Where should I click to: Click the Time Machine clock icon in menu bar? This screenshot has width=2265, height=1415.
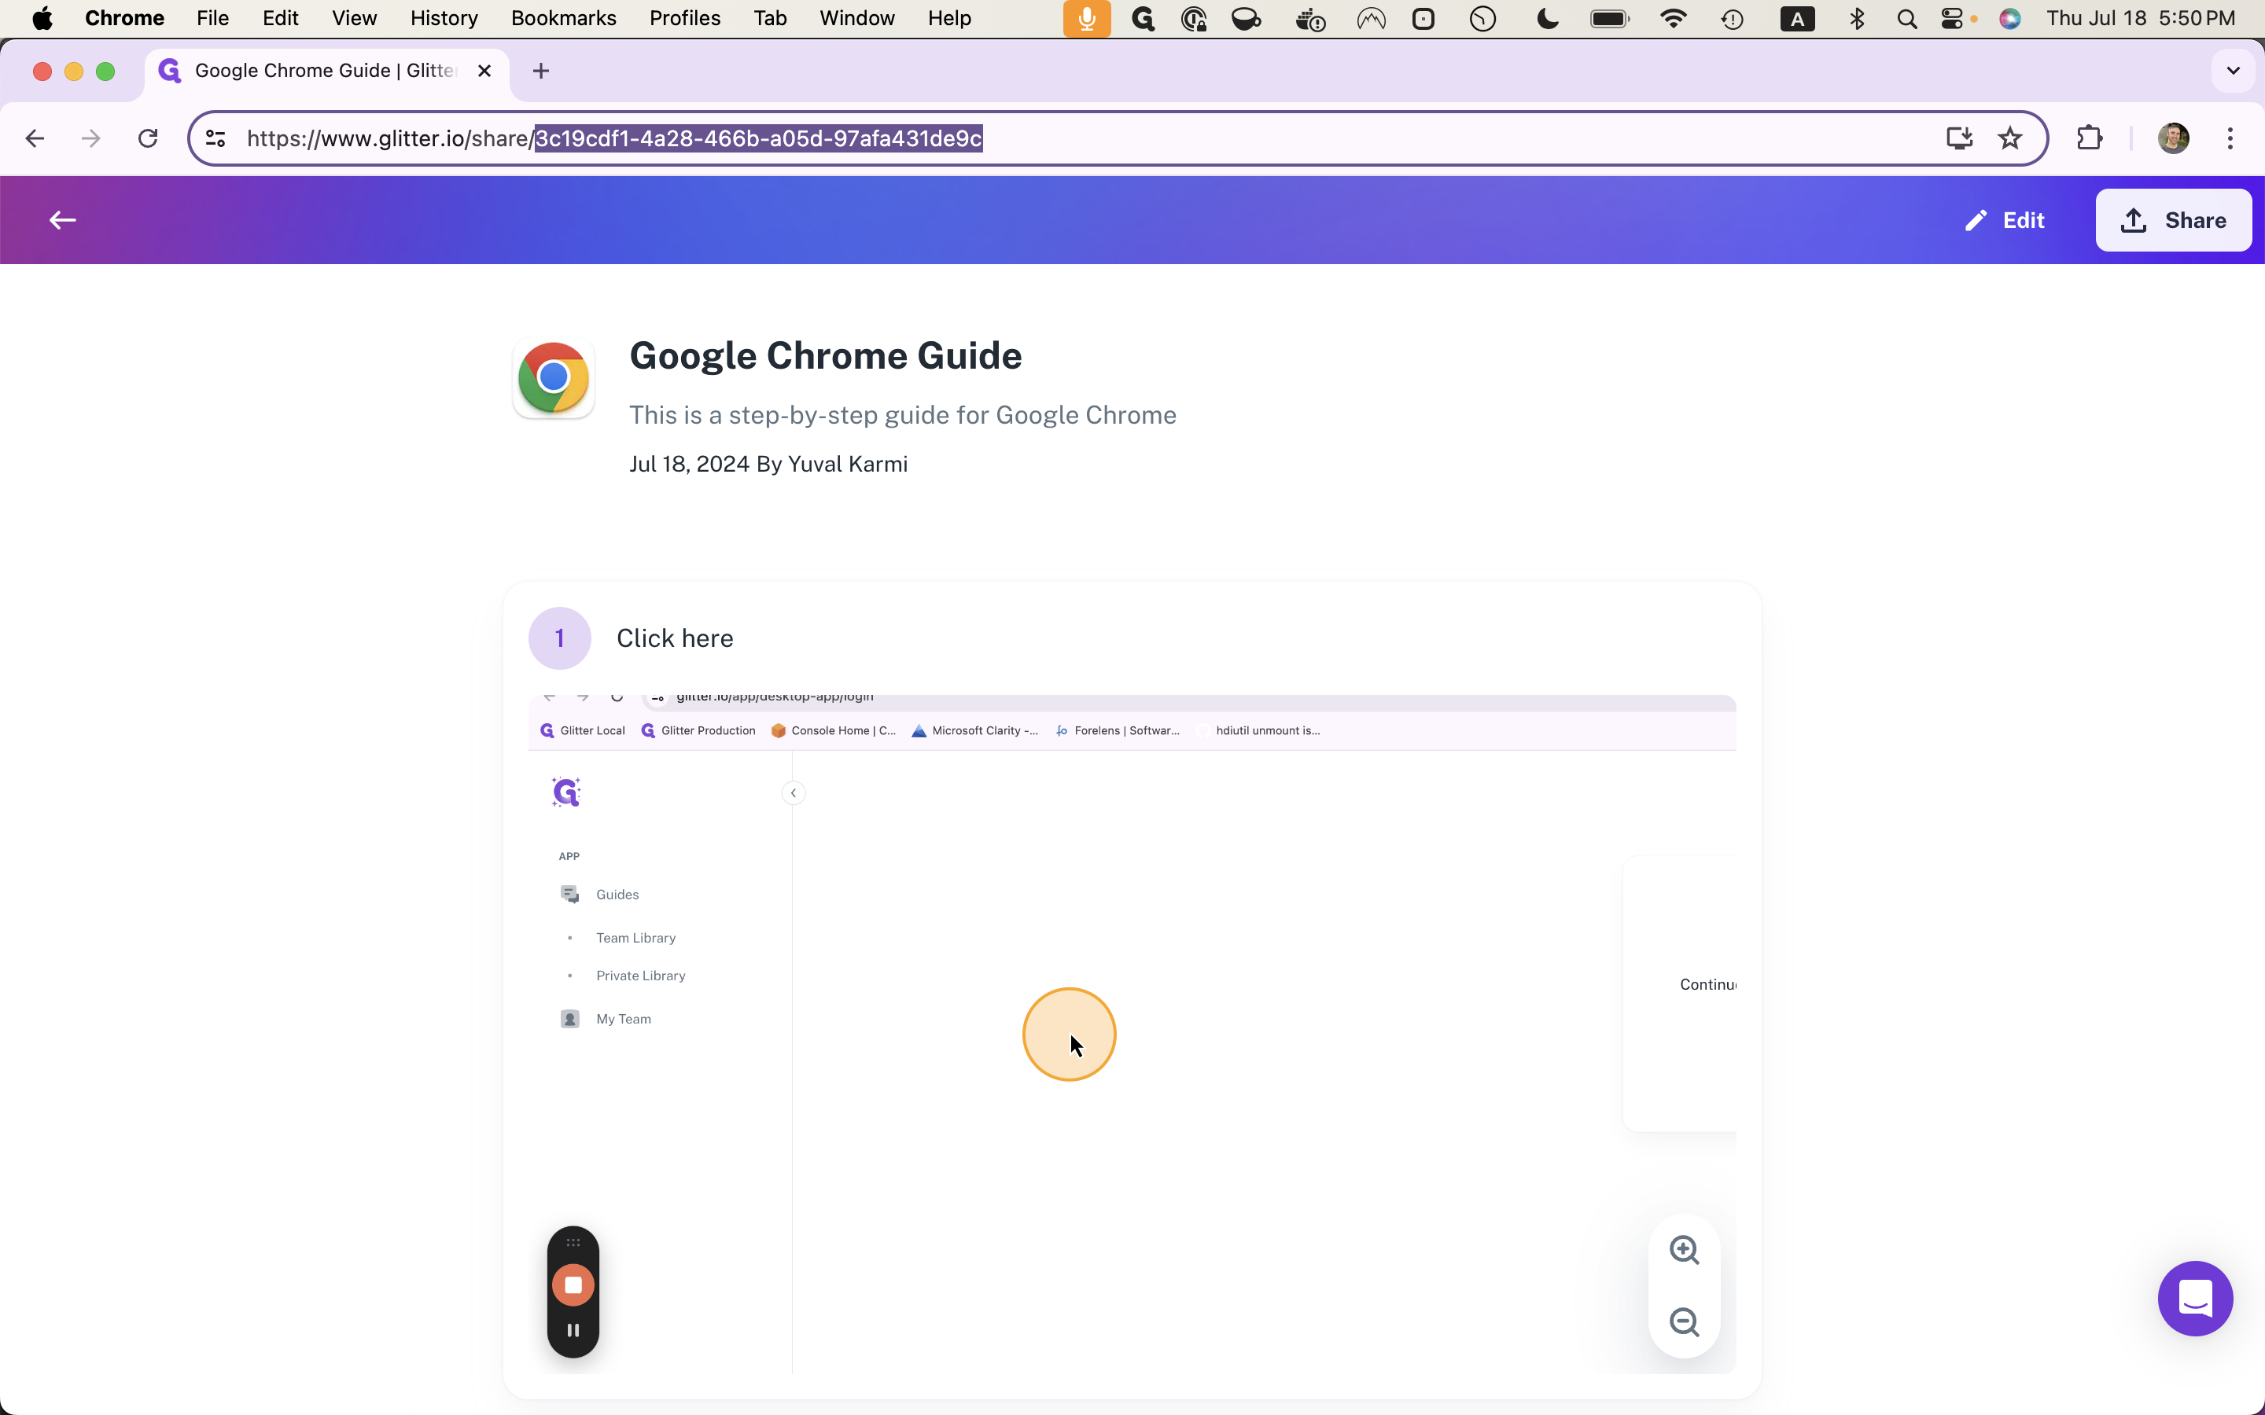(x=1732, y=19)
